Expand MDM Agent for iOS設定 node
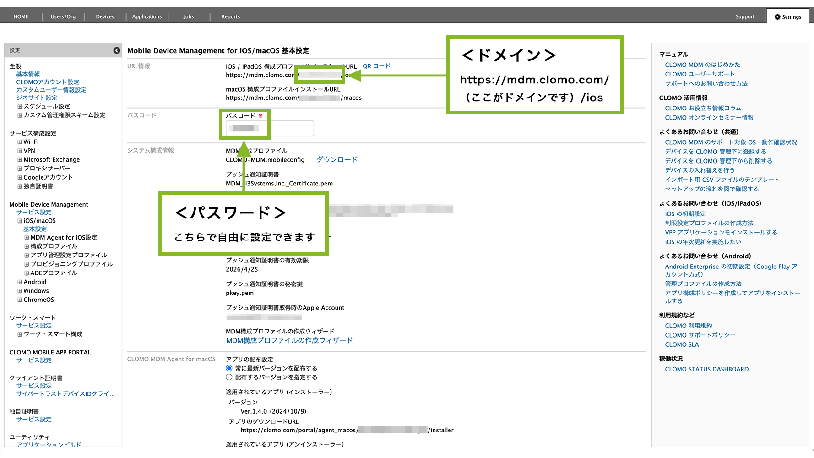The width and height of the screenshot is (814, 458). [x=27, y=238]
